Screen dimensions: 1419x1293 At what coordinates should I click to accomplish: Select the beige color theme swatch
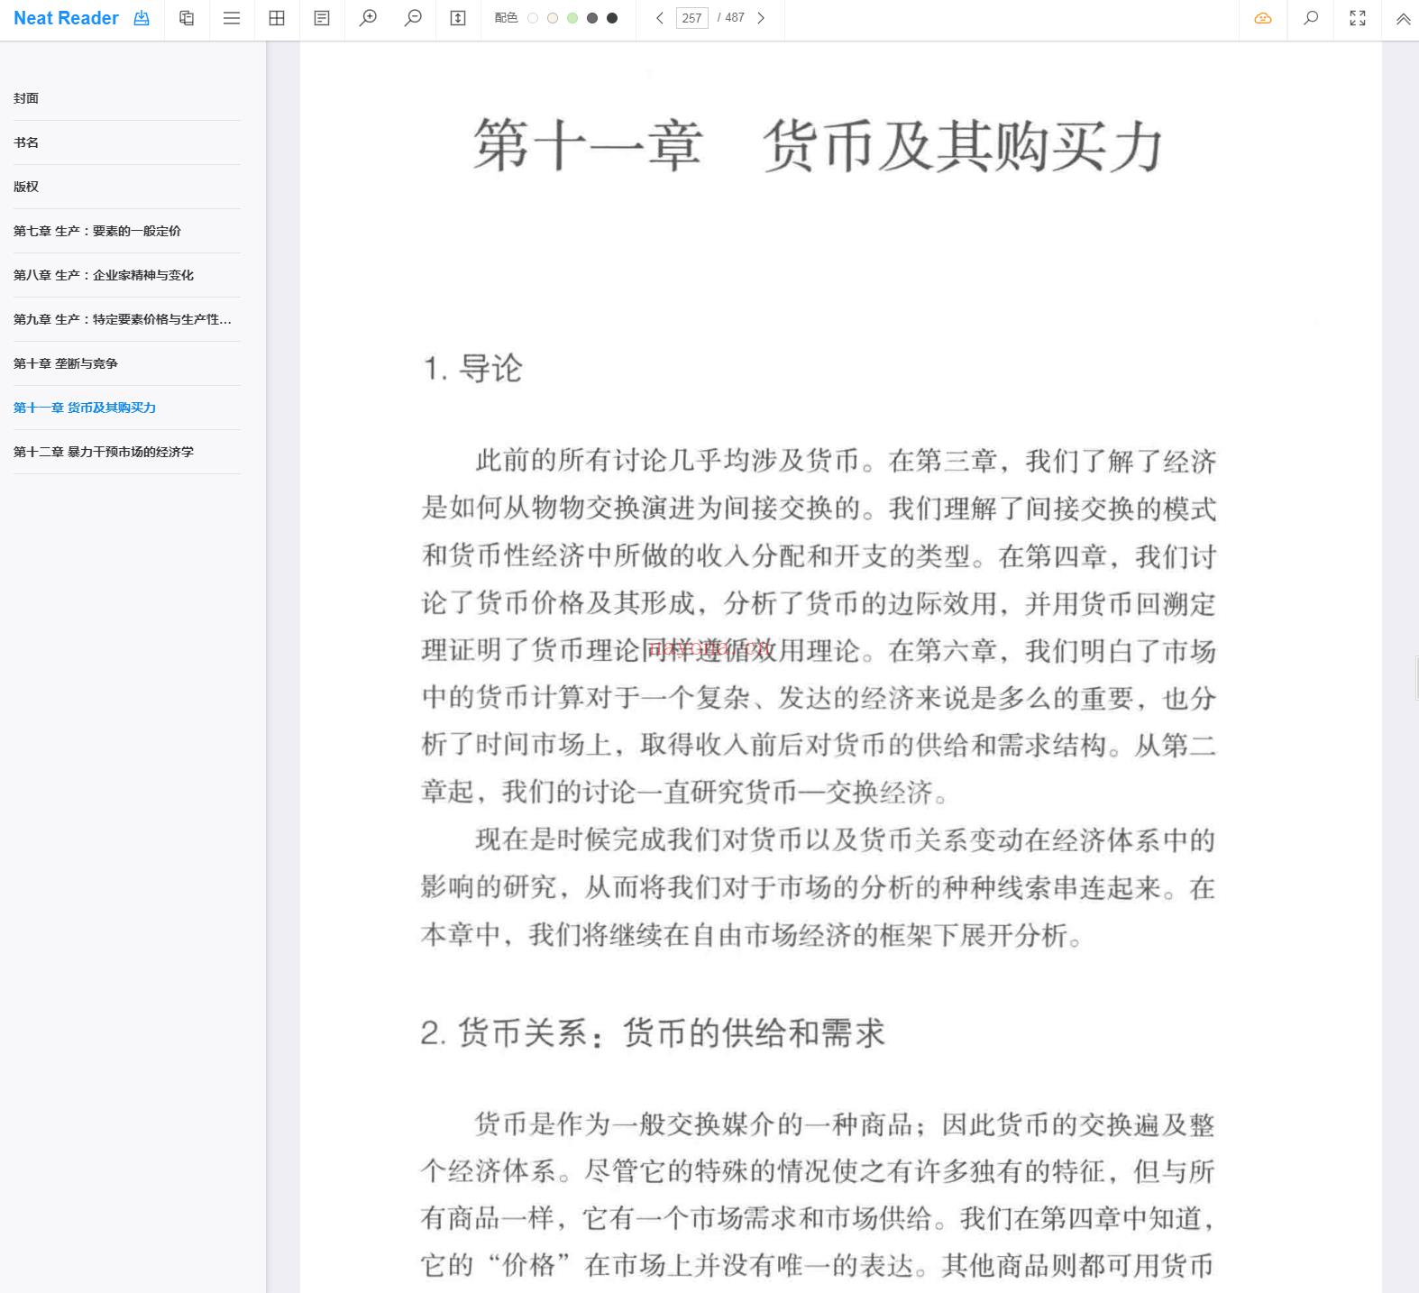click(553, 18)
